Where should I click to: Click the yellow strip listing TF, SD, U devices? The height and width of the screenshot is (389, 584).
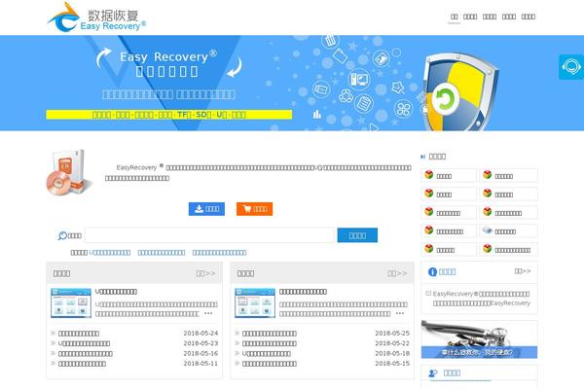point(169,115)
